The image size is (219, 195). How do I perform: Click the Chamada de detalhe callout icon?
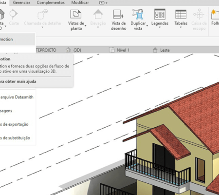tap(42, 14)
